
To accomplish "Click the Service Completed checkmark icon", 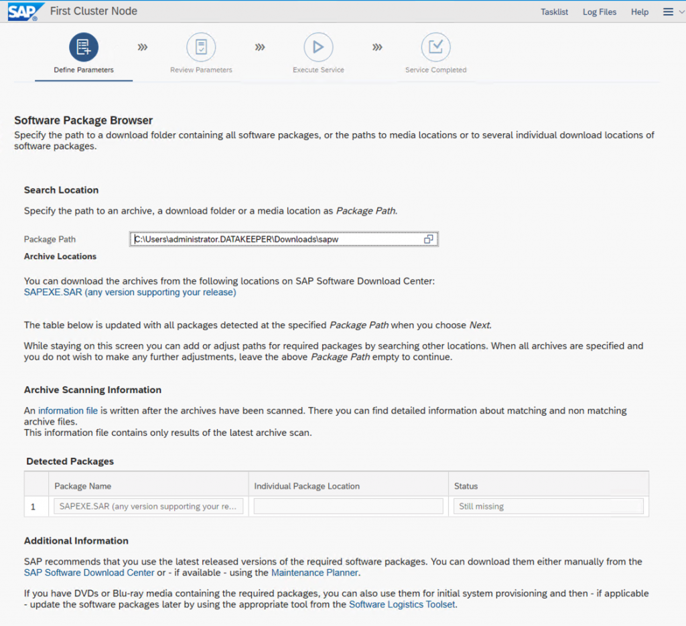I will pyautogui.click(x=435, y=47).
